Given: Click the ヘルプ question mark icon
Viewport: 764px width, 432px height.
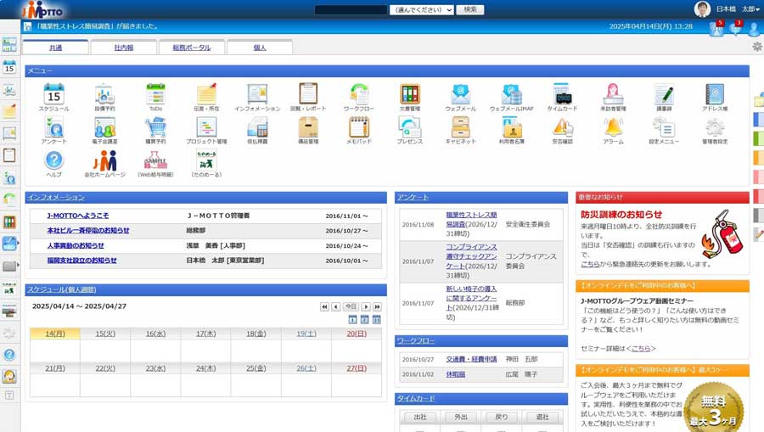Looking at the screenshot, I should 54,161.
